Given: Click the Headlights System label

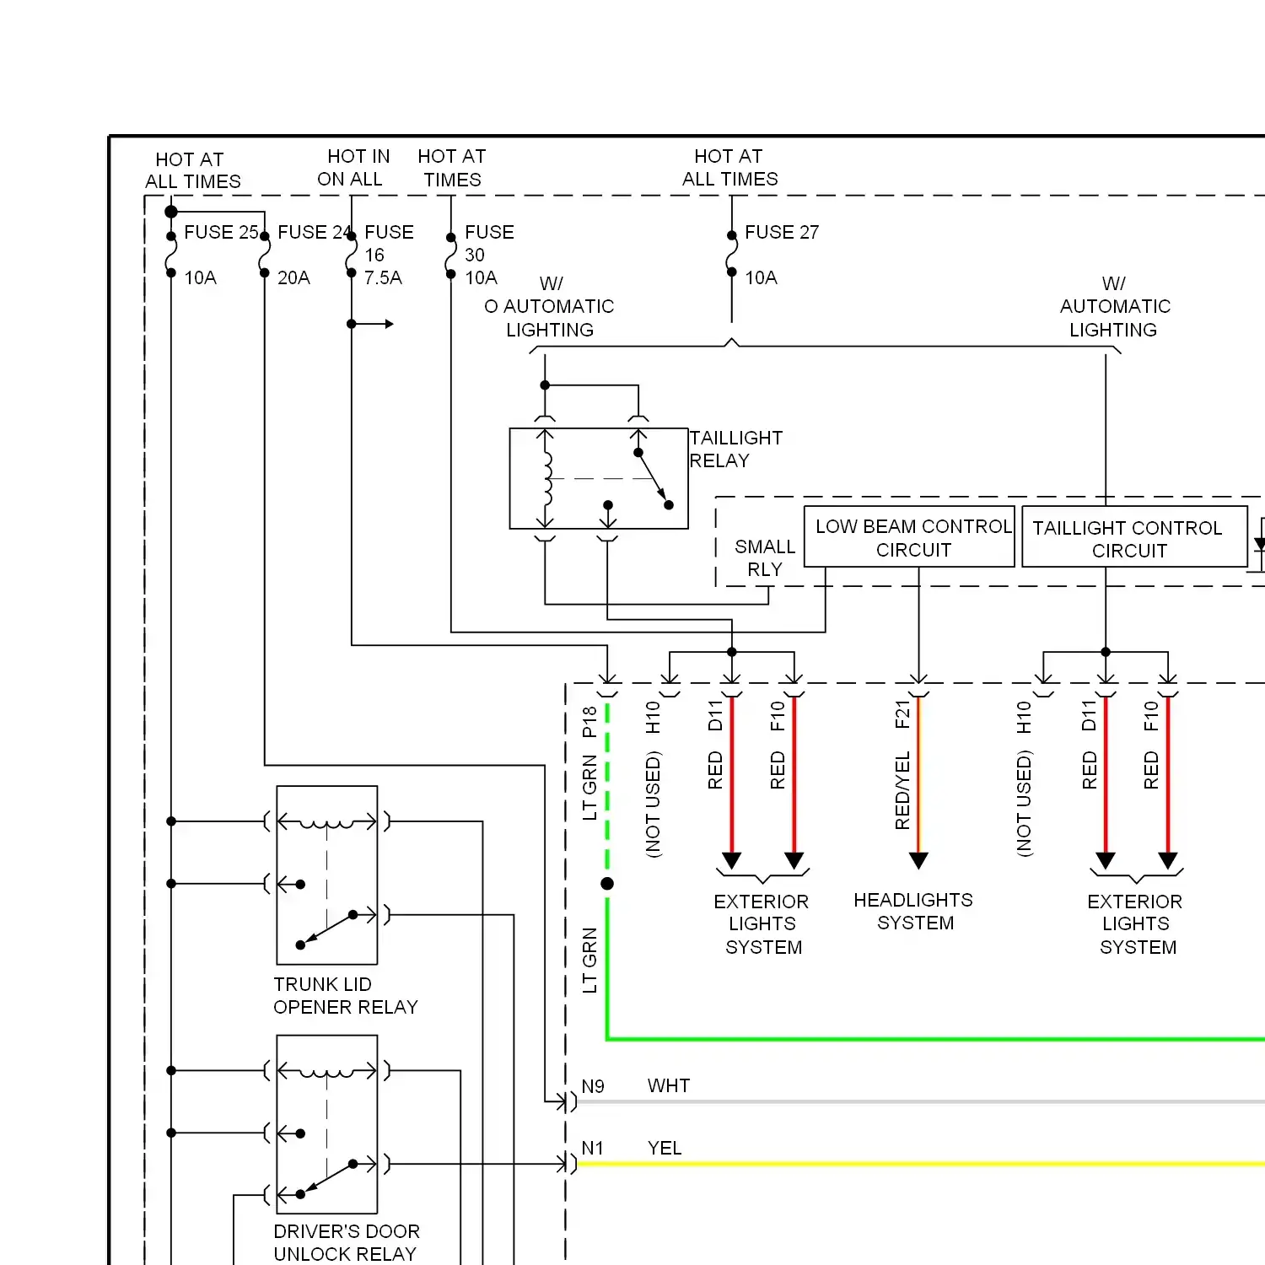Looking at the screenshot, I should click(x=913, y=912).
